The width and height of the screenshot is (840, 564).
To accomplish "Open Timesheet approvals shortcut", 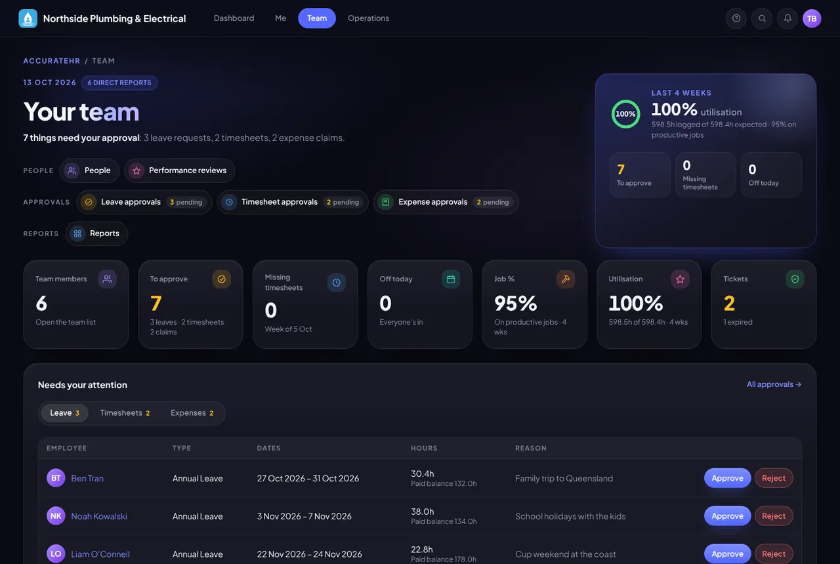I will click(x=293, y=202).
